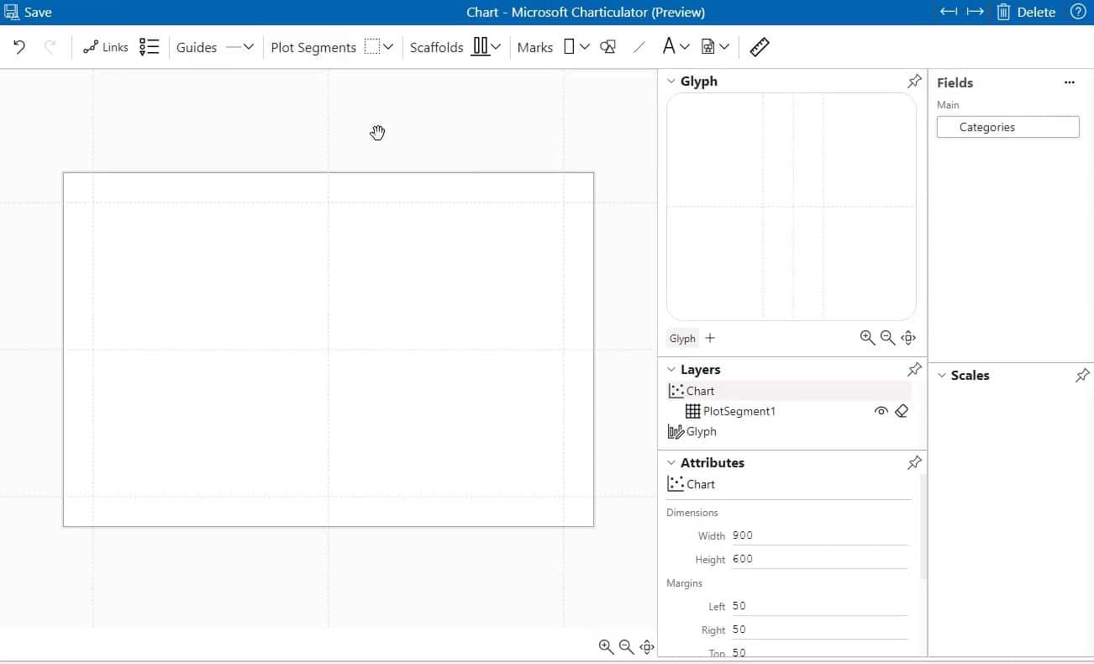
Task: Open the Scaffolds dropdown arrow
Action: point(496,47)
